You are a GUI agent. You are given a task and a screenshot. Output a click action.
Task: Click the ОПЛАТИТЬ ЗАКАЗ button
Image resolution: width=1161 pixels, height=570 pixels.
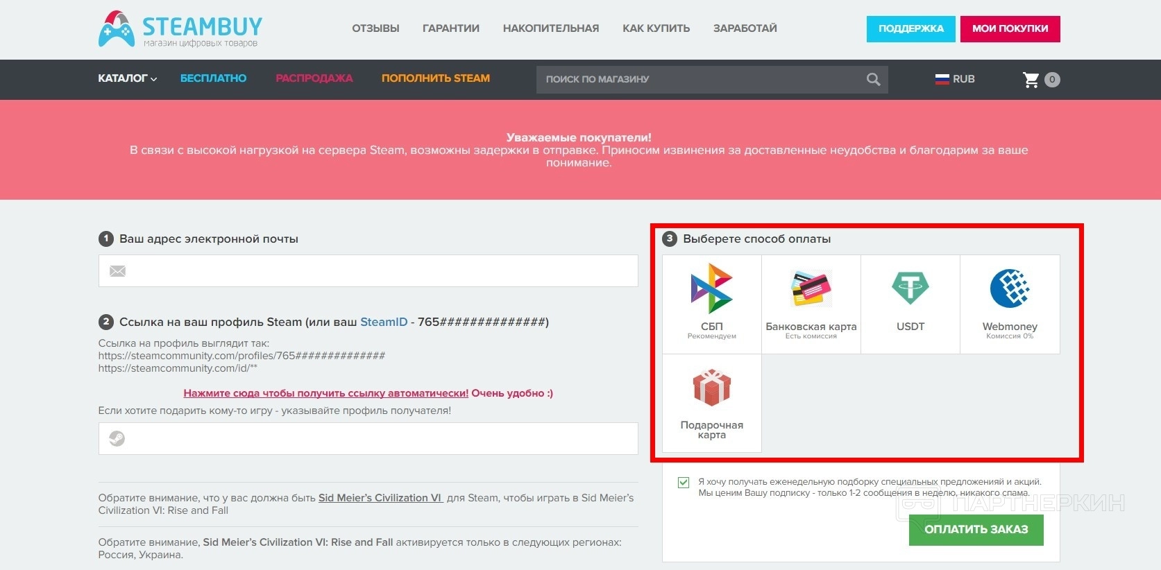(976, 530)
